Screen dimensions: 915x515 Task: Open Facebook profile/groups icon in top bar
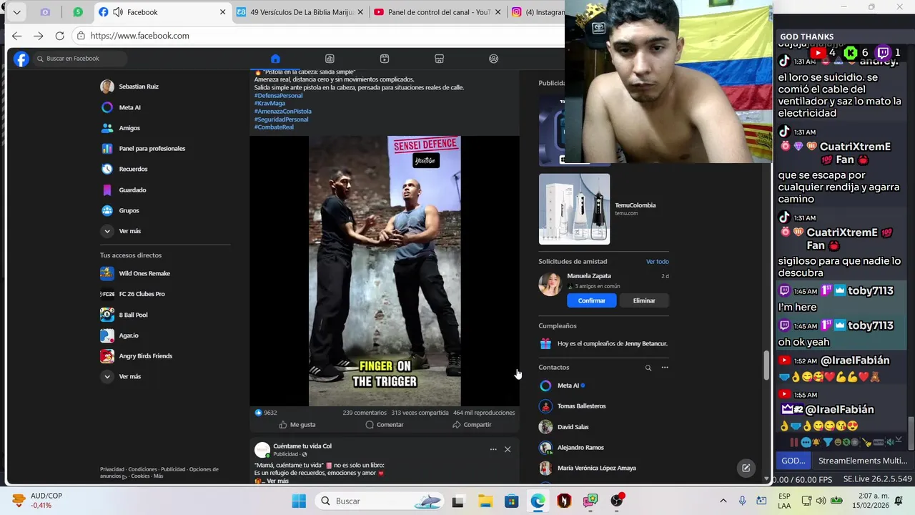click(493, 59)
